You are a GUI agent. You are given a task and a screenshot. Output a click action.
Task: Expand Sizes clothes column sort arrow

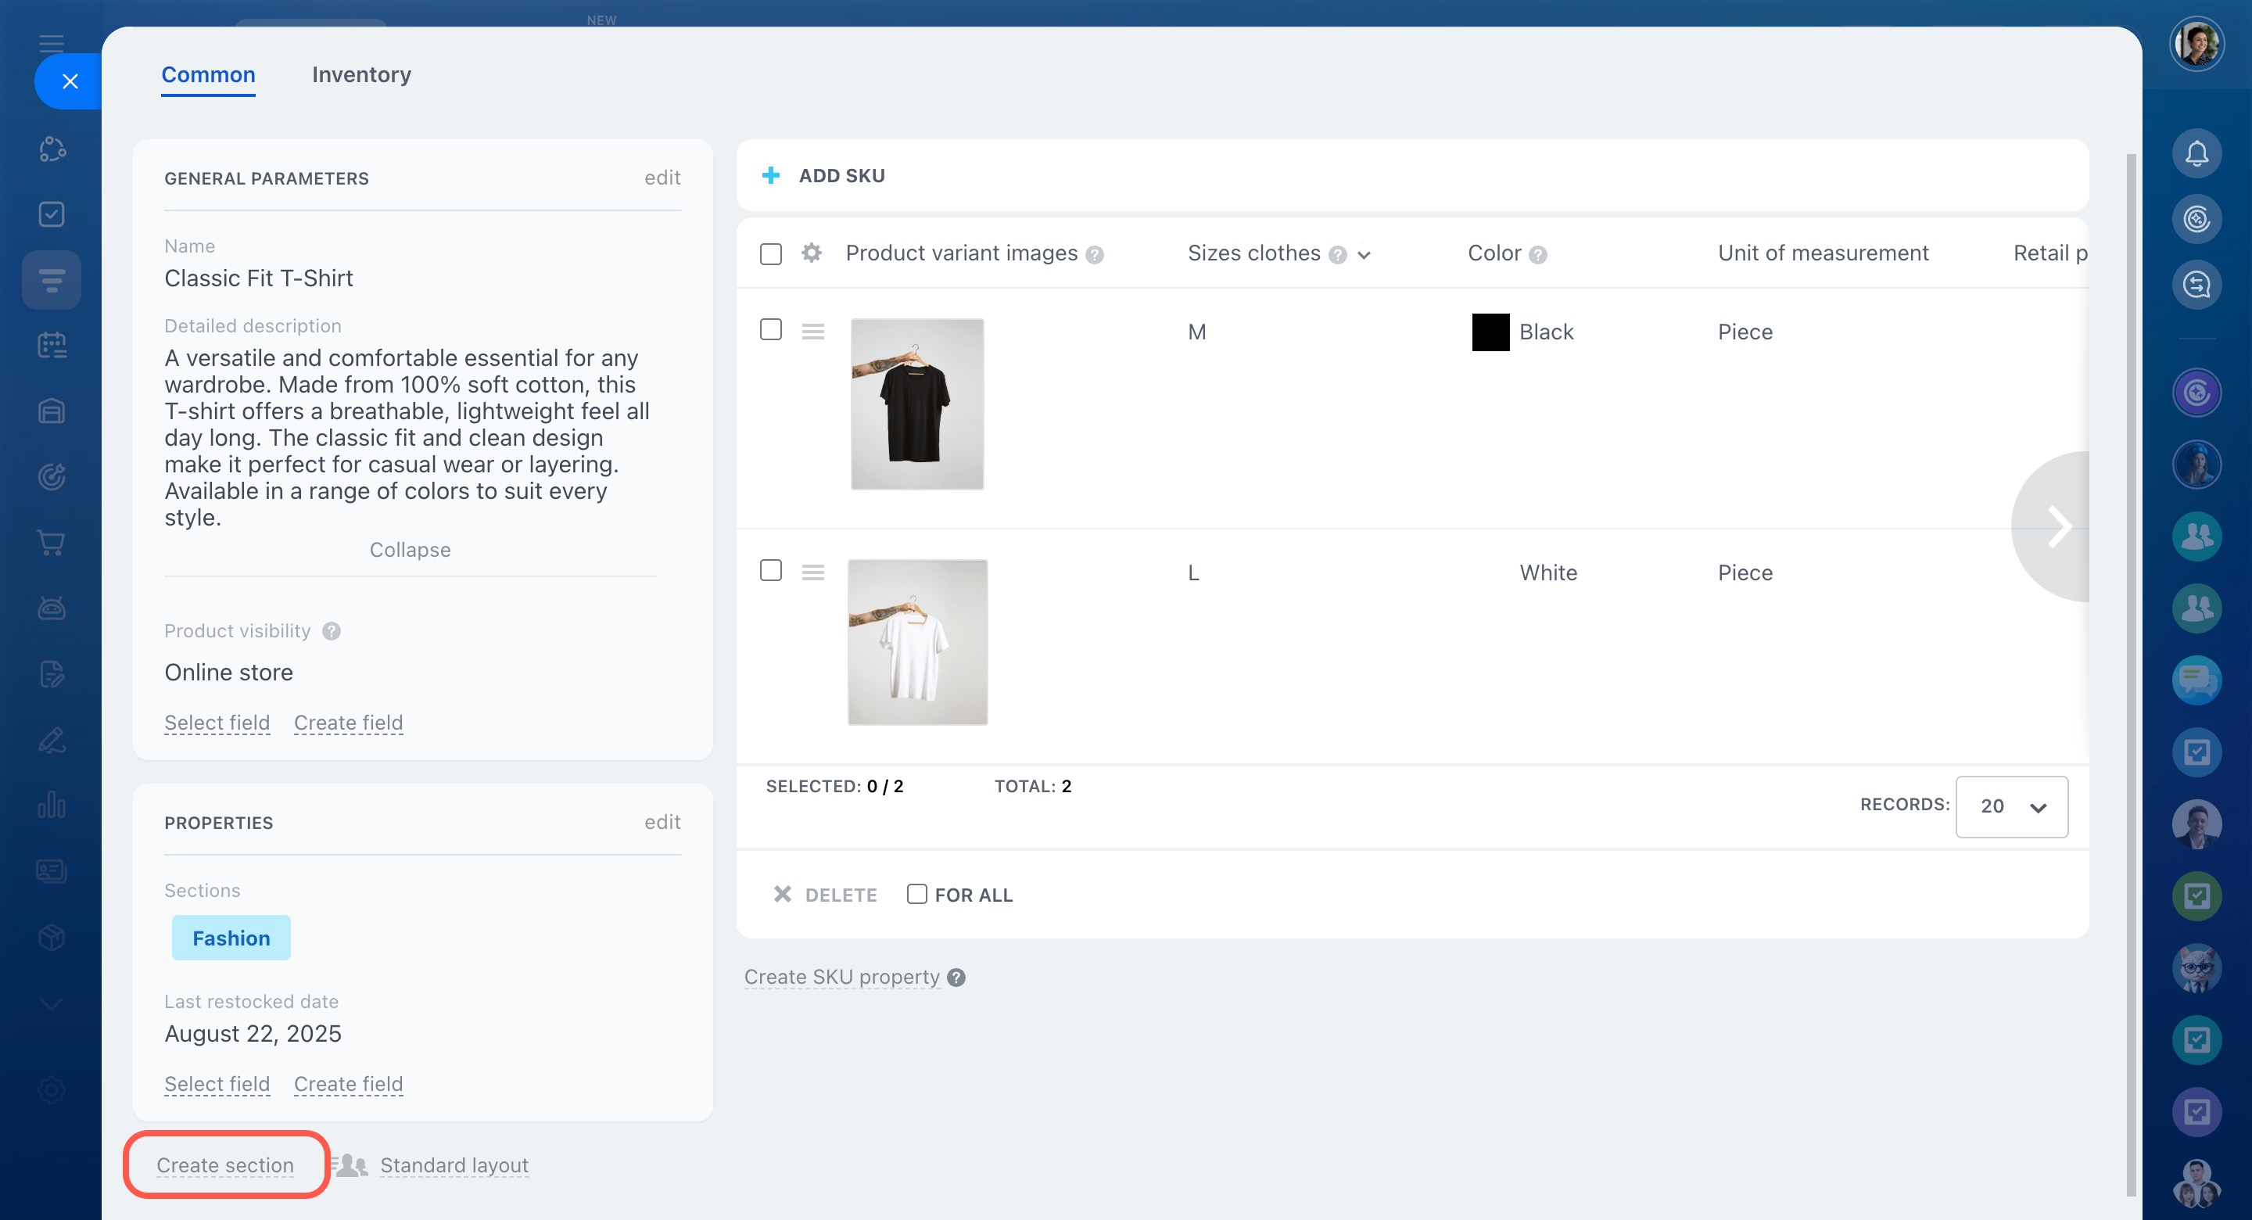pyautogui.click(x=1364, y=256)
